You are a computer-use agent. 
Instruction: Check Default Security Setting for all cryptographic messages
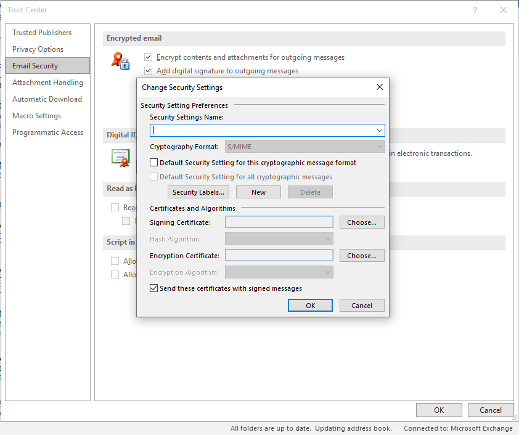153,177
